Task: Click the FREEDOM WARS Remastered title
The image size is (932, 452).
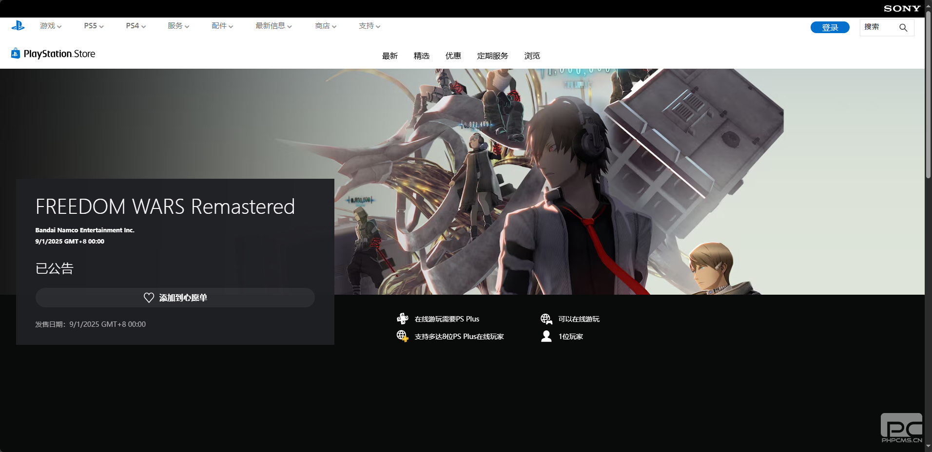Action: point(165,207)
